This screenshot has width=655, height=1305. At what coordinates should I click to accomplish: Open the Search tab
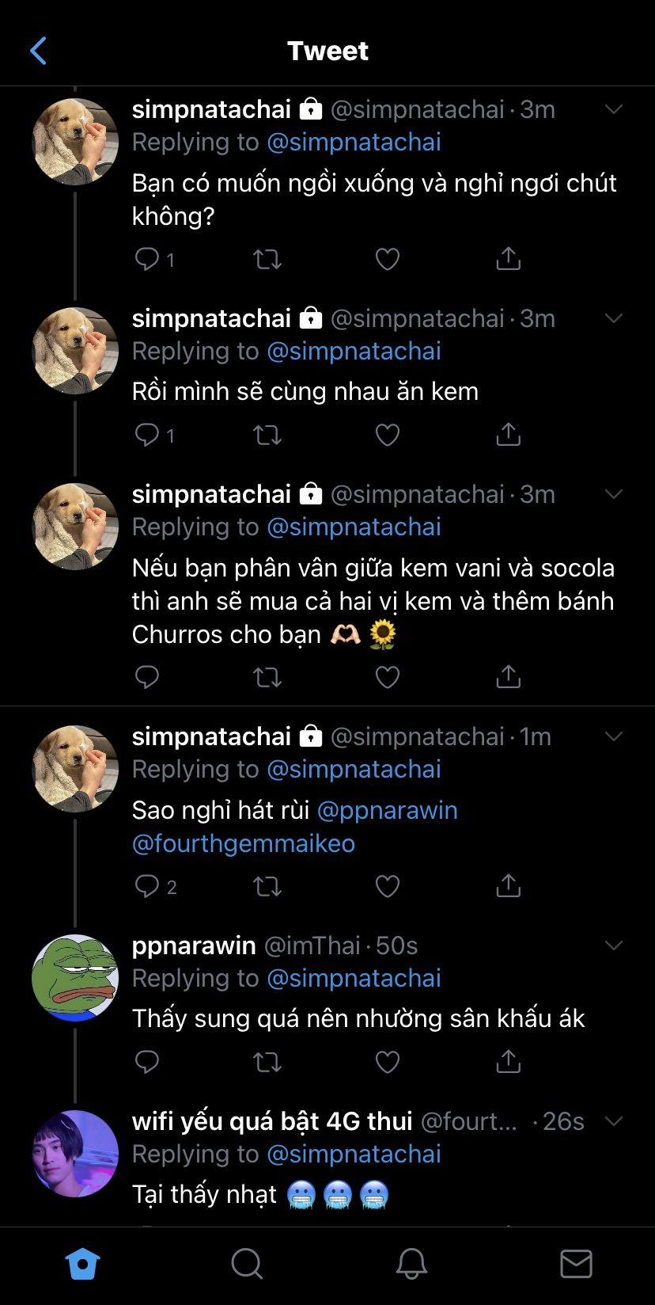(247, 1265)
